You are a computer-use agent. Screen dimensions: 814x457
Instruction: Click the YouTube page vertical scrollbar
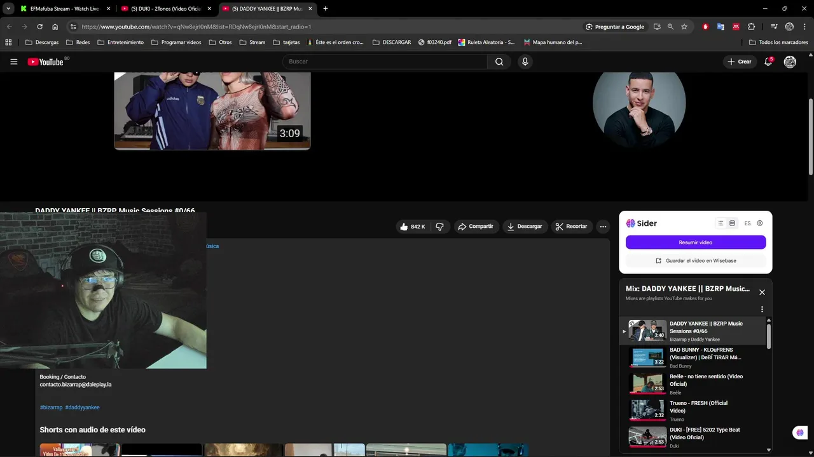pyautogui.click(x=810, y=136)
